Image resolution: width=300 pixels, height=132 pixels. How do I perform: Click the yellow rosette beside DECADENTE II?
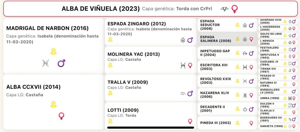point(237,109)
